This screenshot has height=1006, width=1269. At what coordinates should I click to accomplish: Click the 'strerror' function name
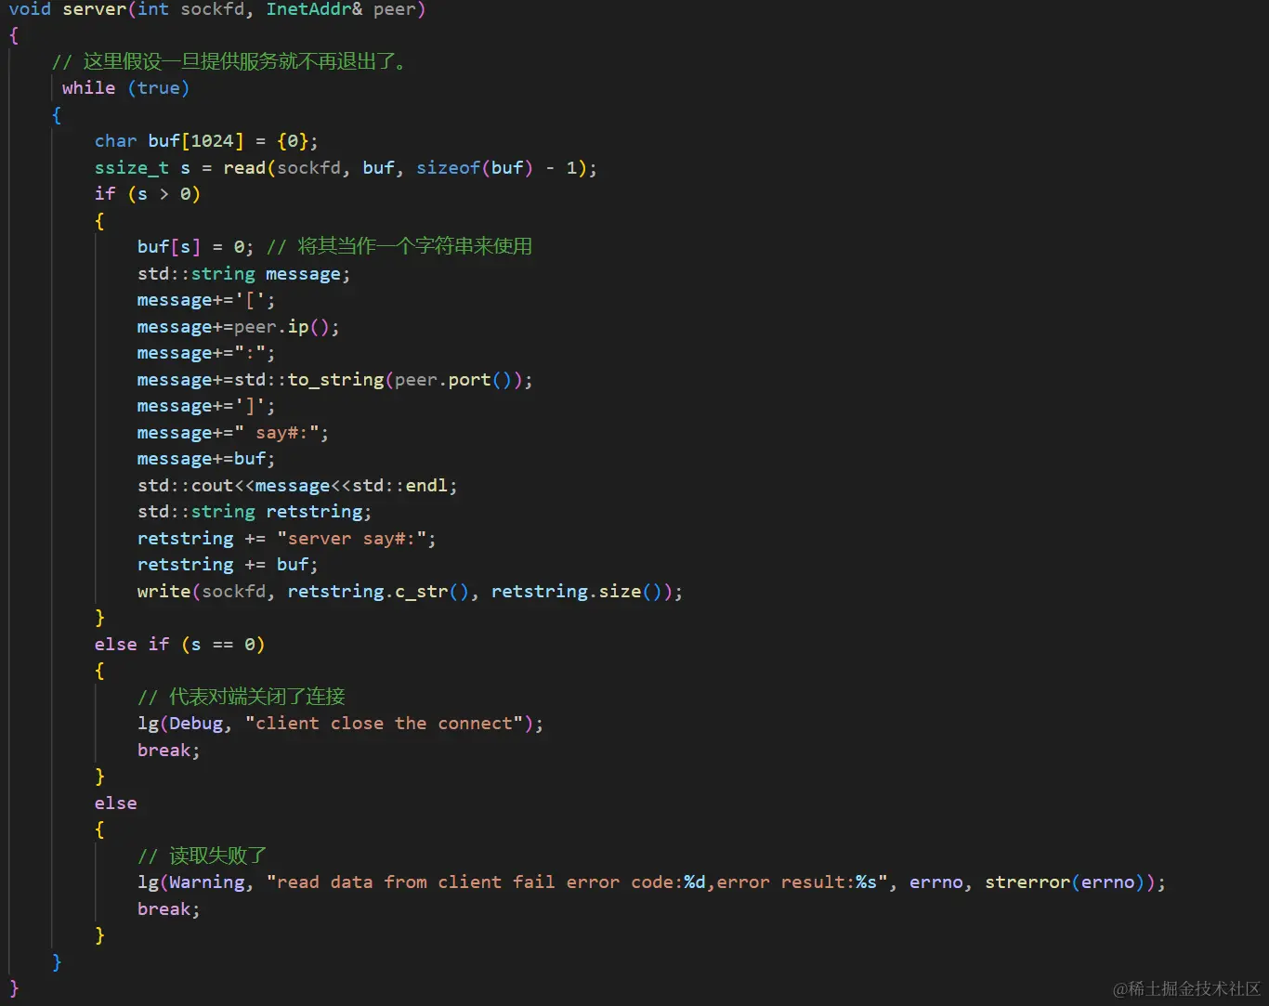pyautogui.click(x=1027, y=882)
